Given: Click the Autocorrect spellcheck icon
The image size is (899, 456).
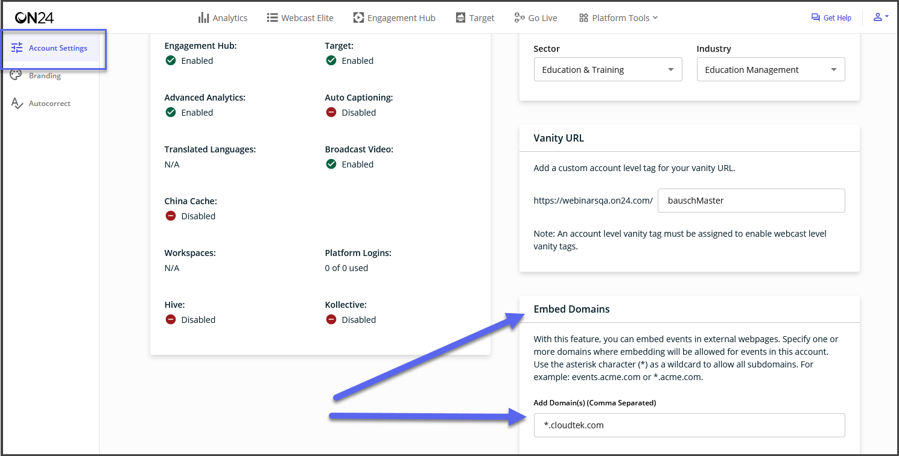Looking at the screenshot, I should coord(17,103).
